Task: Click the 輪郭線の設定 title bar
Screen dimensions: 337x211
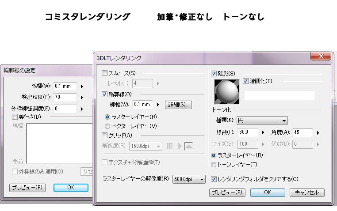Action: coord(47,70)
